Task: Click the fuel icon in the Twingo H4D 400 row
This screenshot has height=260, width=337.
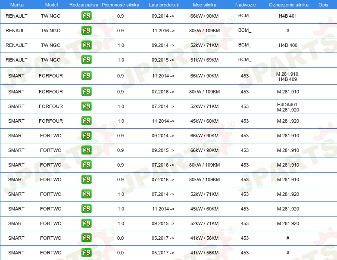Action: tap(86, 45)
